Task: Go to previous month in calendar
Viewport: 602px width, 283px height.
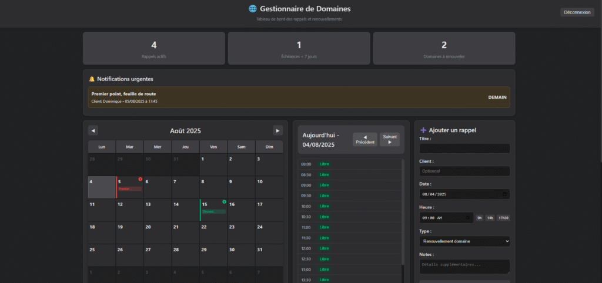Action: pyautogui.click(x=93, y=130)
